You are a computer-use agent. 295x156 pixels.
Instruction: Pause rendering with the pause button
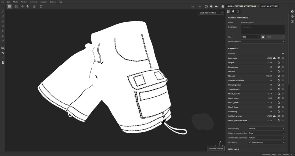pyautogui.click(x=200, y=6)
